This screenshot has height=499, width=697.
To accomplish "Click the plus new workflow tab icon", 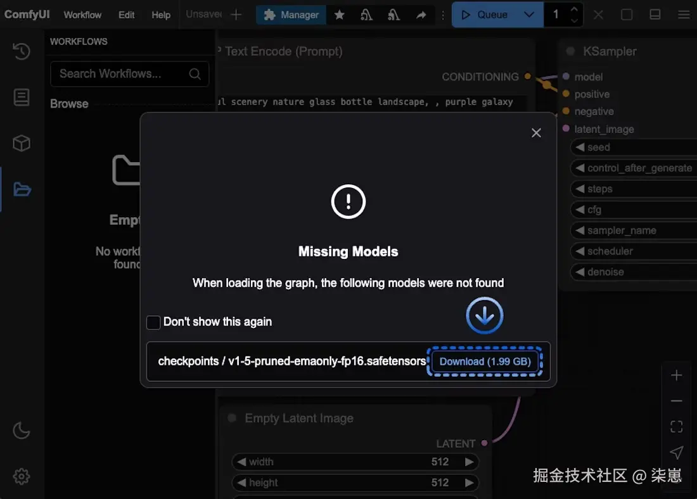I will pyautogui.click(x=236, y=15).
